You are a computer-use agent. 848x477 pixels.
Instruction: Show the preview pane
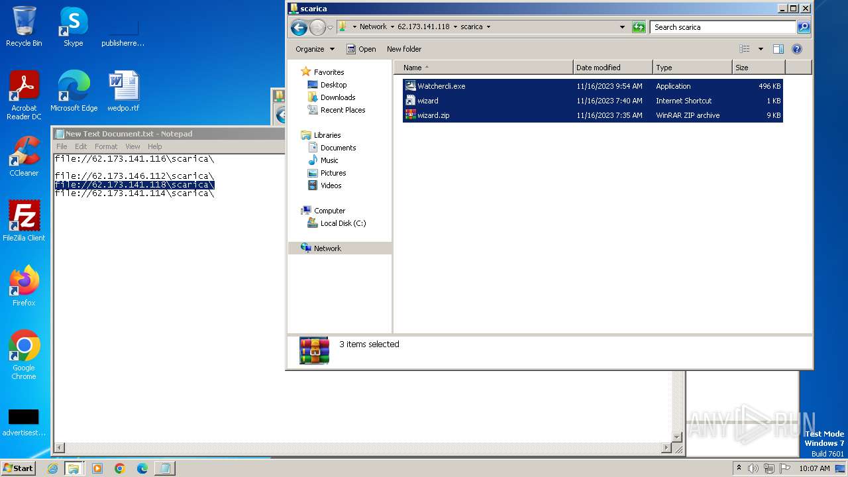pyautogui.click(x=778, y=49)
